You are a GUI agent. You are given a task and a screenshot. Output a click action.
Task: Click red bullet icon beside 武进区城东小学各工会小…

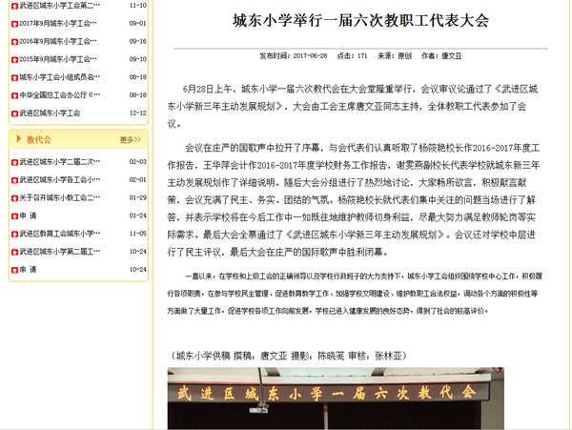pos(14,180)
